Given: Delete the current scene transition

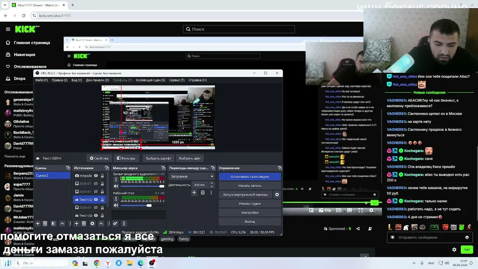Looking at the screenshot, I should (203, 192).
